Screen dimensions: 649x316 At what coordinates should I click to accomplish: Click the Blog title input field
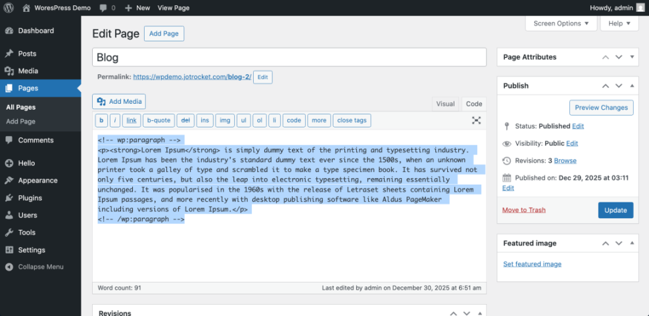click(x=289, y=58)
